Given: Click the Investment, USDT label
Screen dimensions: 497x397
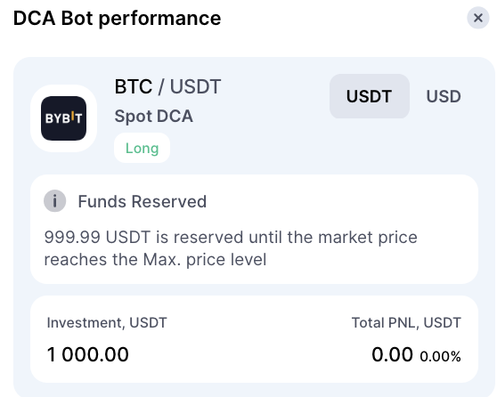Looking at the screenshot, I should click(107, 323).
